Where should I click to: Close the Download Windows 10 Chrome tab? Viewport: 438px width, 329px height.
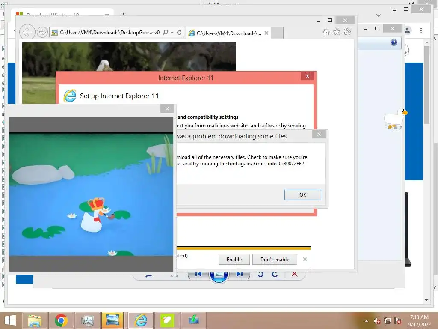(107, 15)
